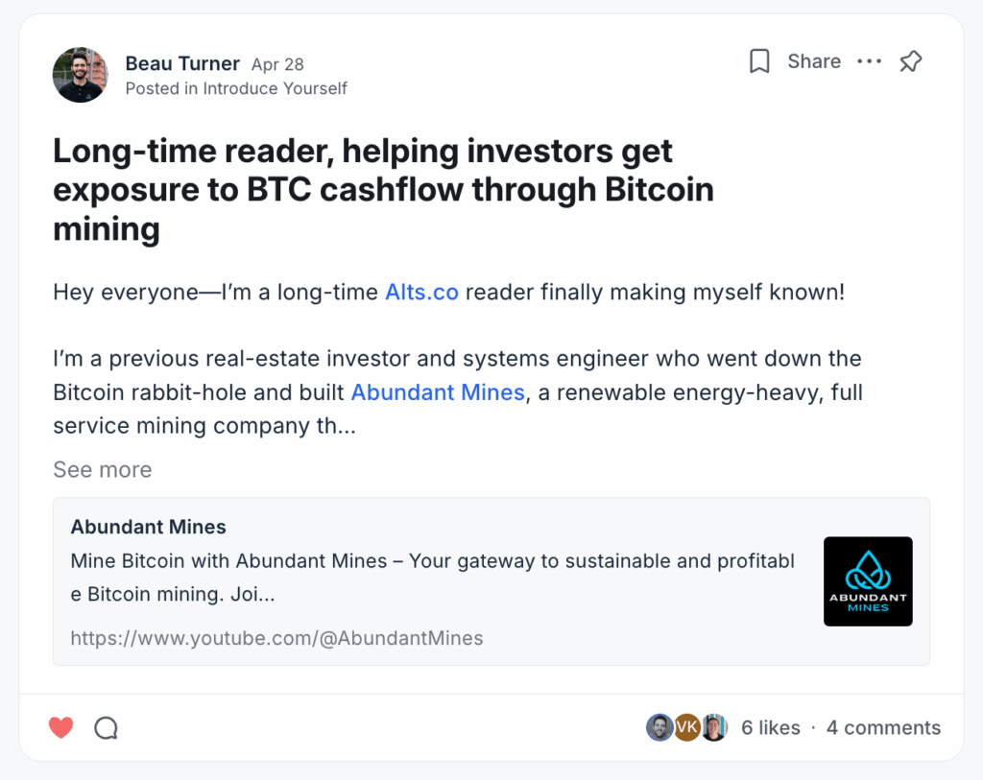Unlike the post using the red heart
Screen dimensions: 983x780
click(x=60, y=727)
